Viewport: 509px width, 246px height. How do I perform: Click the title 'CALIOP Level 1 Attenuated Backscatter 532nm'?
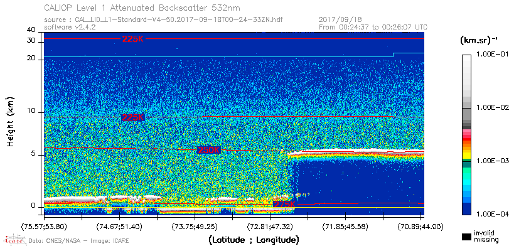point(142,8)
